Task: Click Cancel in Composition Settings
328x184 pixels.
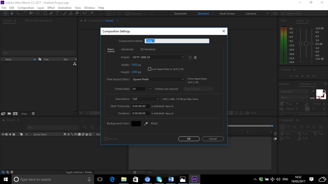Action: pyautogui.click(x=213, y=139)
